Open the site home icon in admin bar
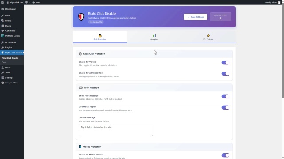The image size is (284, 159). pos(8,2)
